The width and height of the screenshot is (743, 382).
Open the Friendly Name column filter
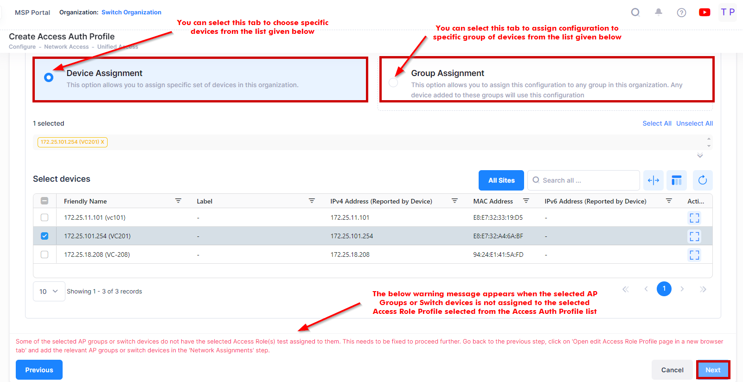coord(178,201)
